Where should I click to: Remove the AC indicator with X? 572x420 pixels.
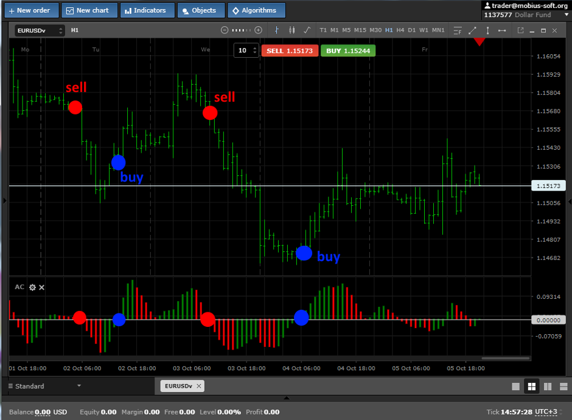(x=41, y=287)
